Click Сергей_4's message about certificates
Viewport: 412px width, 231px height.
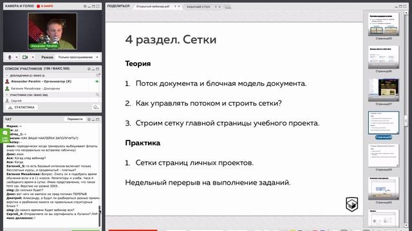click(x=52, y=214)
